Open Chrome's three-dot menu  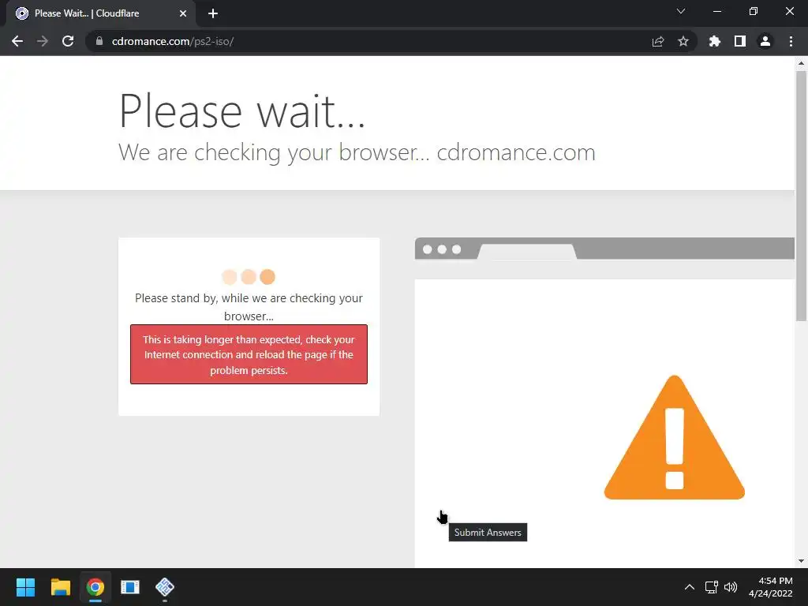point(791,41)
